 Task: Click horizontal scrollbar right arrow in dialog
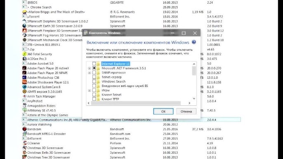(189, 103)
